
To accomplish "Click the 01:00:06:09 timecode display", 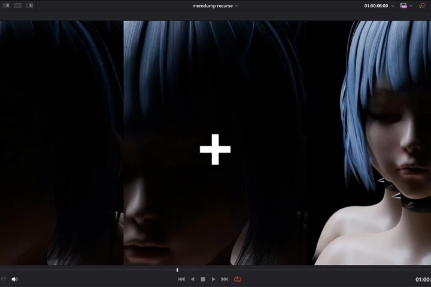I will 376,6.
